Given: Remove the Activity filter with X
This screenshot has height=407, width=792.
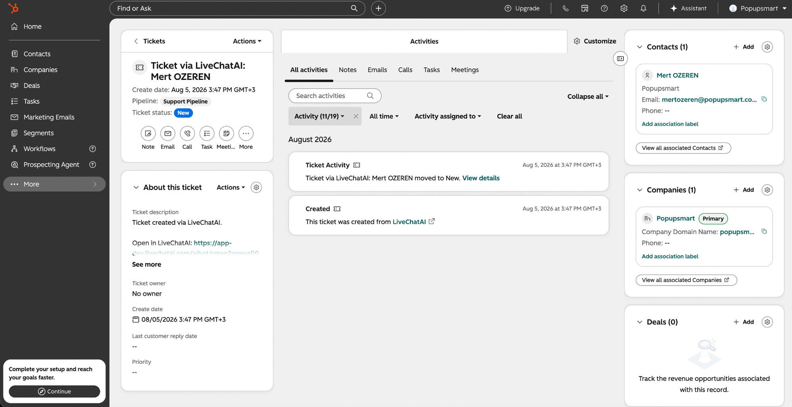Looking at the screenshot, I should point(356,116).
